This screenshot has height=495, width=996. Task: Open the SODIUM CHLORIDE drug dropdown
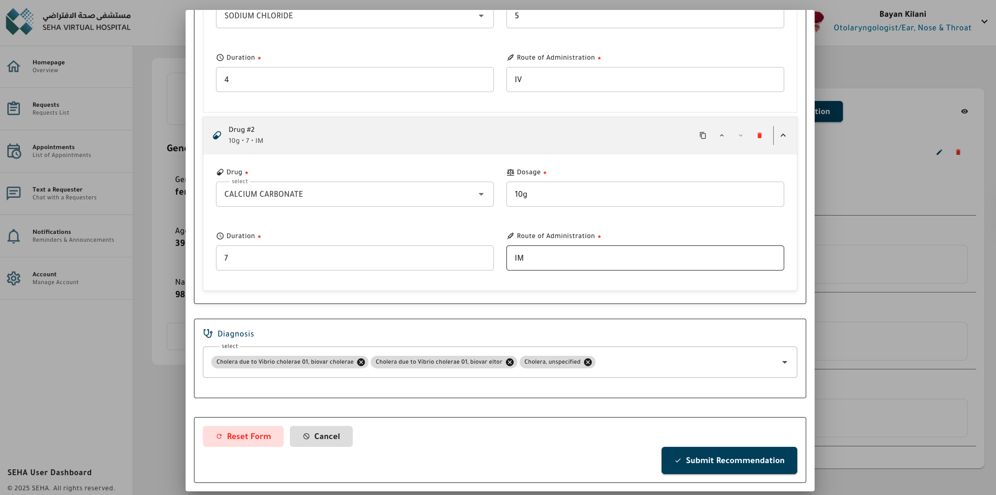tap(481, 16)
